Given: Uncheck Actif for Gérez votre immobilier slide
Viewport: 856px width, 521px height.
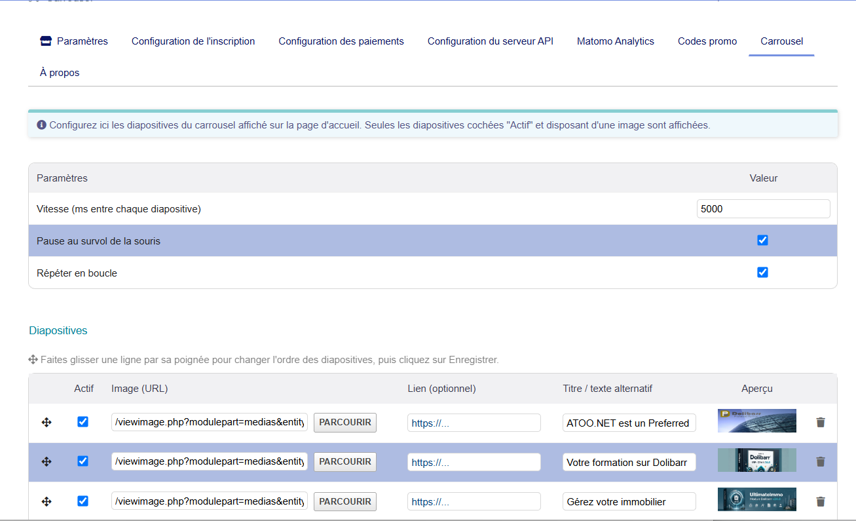Looking at the screenshot, I should coord(83,501).
